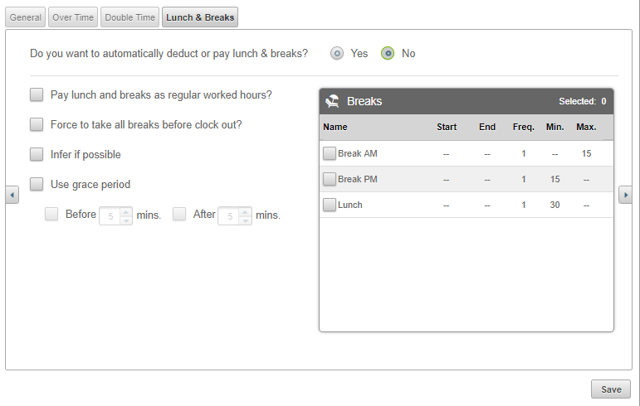
Task: Enable Use grace period option
Action: point(37,184)
